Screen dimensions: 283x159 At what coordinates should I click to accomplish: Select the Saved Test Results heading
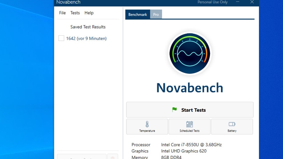(x=88, y=27)
